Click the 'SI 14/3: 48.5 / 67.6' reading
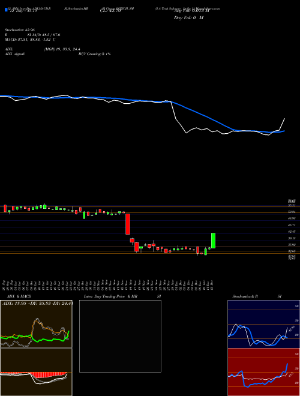This screenshot has width=300, height=396. coord(44,35)
